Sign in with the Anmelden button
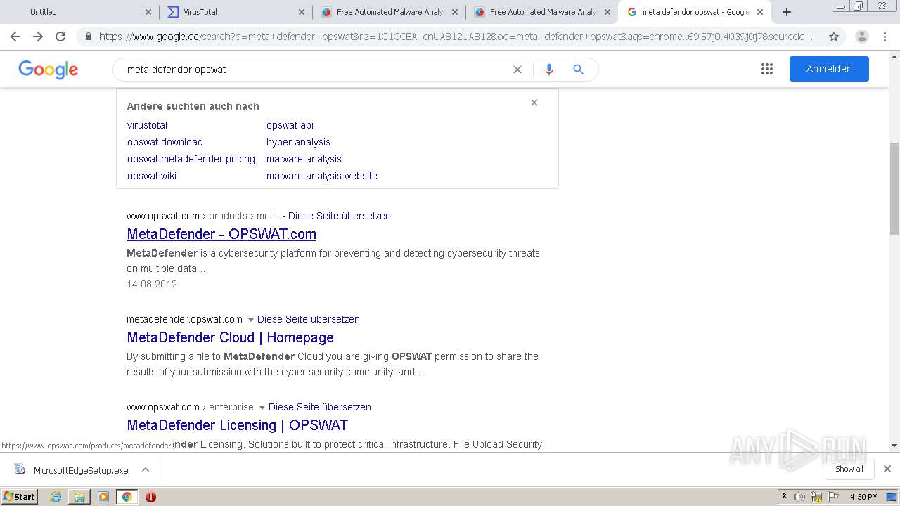 pyautogui.click(x=829, y=69)
